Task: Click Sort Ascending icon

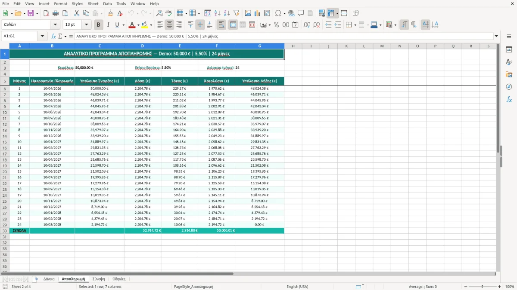Action: [218, 13]
